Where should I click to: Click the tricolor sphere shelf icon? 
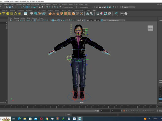(x=102, y=14)
